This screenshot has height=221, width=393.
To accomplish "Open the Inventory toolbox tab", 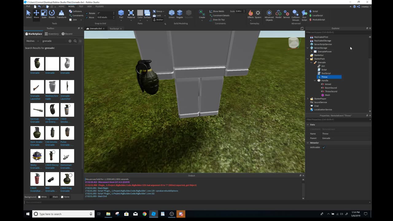I will (x=51, y=34).
